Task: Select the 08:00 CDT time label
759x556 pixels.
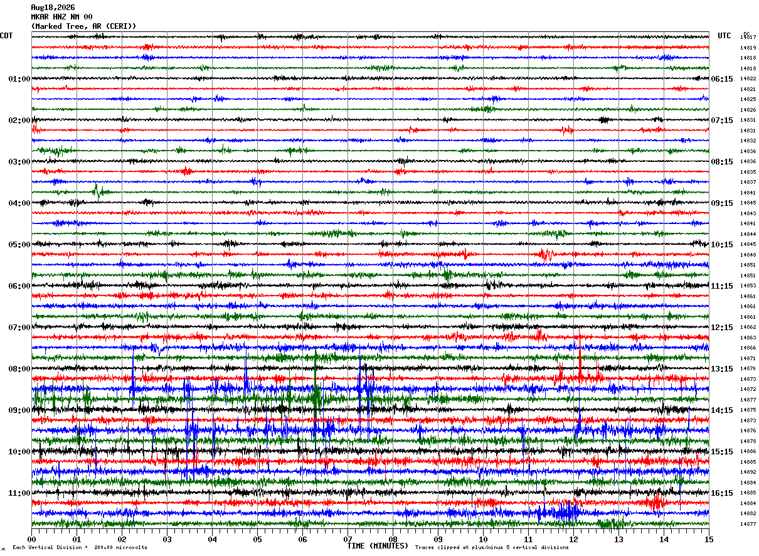Action: click(x=19, y=369)
